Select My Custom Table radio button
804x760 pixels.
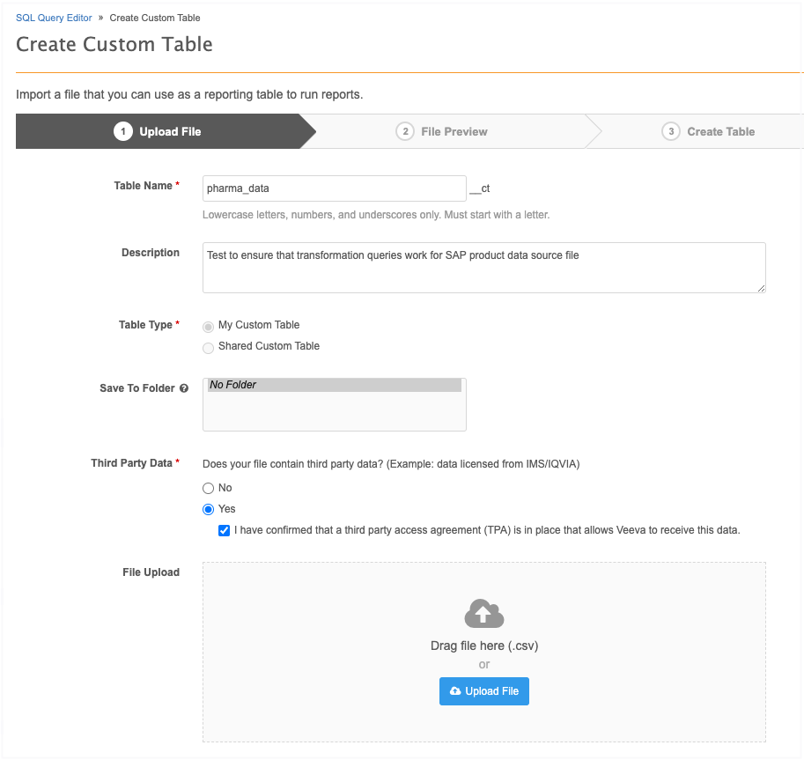point(209,326)
